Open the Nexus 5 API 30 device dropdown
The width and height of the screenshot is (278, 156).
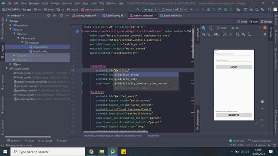174,10
